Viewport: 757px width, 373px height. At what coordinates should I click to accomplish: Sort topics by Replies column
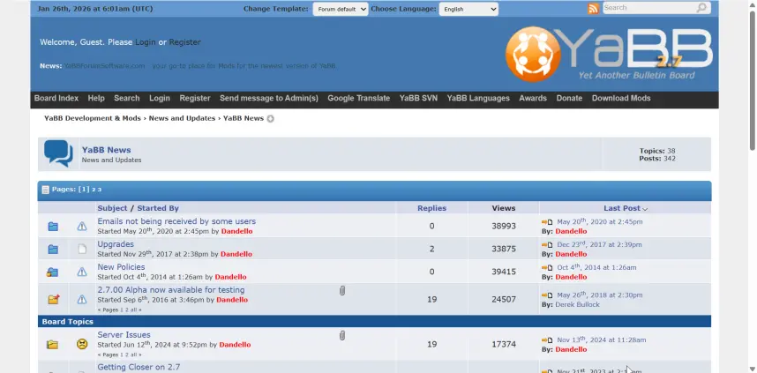click(431, 208)
